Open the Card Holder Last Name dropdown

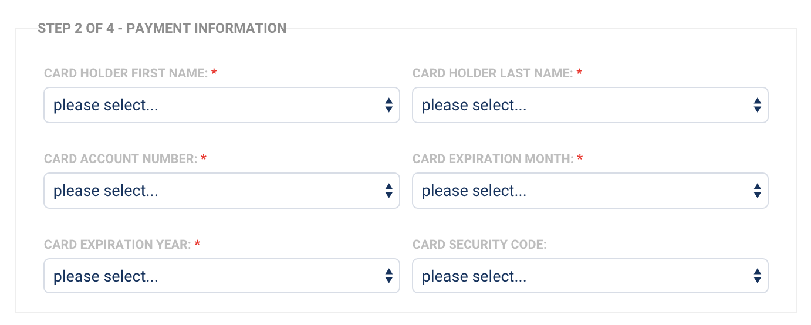[590, 106]
